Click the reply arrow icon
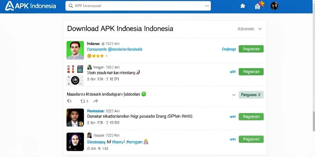315x157 pixels. pyautogui.click(x=69, y=101)
